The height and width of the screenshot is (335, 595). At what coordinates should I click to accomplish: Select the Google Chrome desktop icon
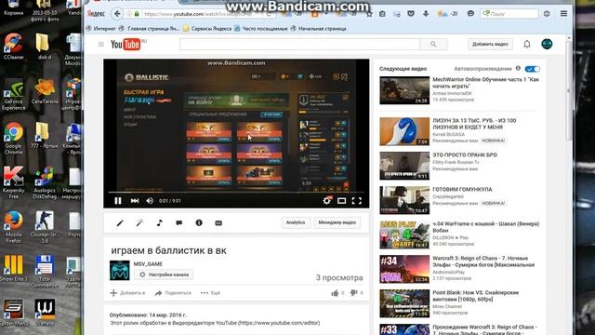pos(13,139)
